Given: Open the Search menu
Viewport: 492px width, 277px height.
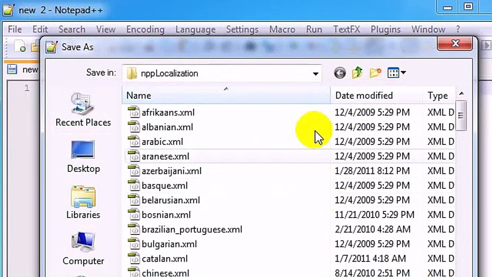Looking at the screenshot, I should [71, 29].
